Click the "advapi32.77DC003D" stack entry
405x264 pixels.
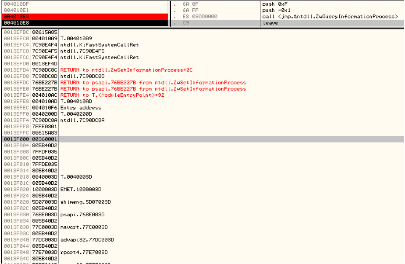(x=87, y=240)
